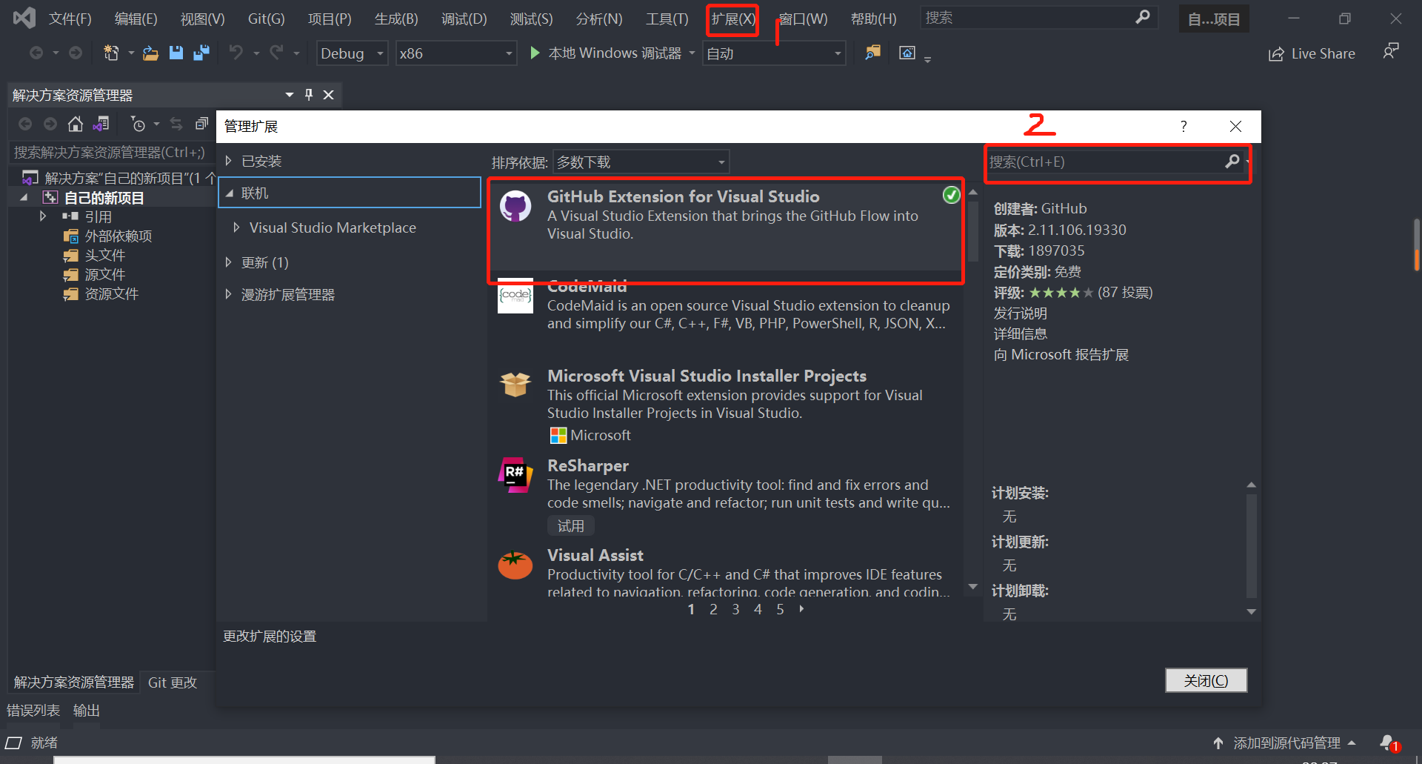Open the 文件(F) menu
Screen dimensions: 1422x764
70,19
